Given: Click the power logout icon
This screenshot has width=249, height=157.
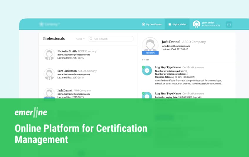Looking at the screenshot, I should (229, 24).
